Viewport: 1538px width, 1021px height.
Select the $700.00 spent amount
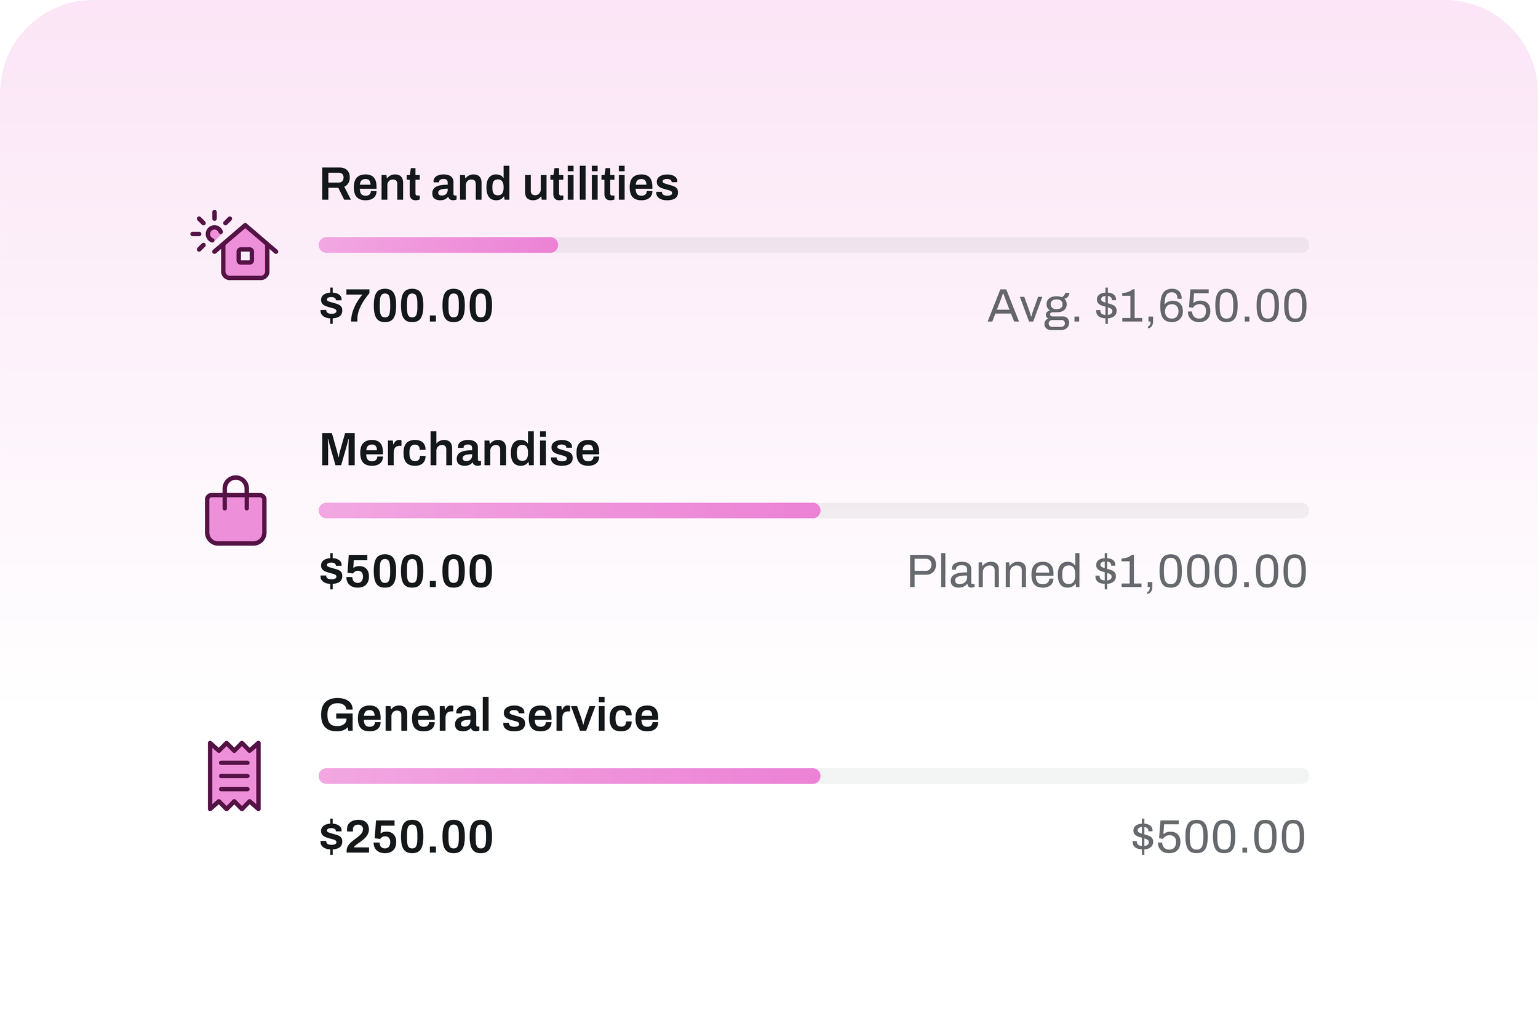(406, 306)
